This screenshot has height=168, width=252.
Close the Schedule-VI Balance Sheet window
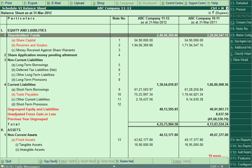(x=227, y=8)
